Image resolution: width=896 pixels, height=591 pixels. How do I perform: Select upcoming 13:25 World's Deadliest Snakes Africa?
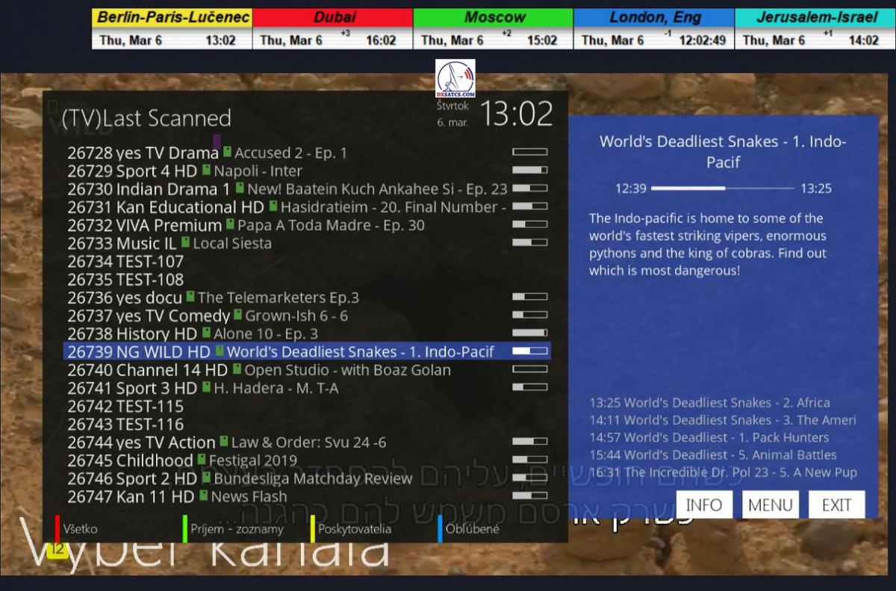click(709, 403)
